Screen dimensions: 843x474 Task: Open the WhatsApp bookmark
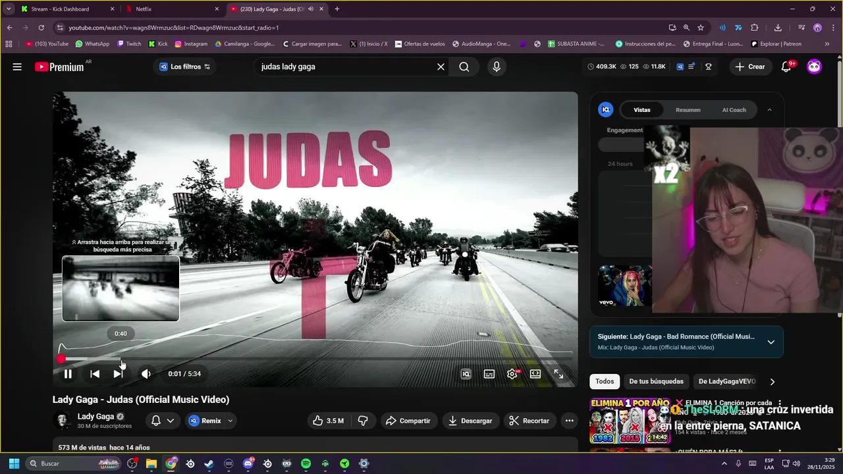(92, 44)
